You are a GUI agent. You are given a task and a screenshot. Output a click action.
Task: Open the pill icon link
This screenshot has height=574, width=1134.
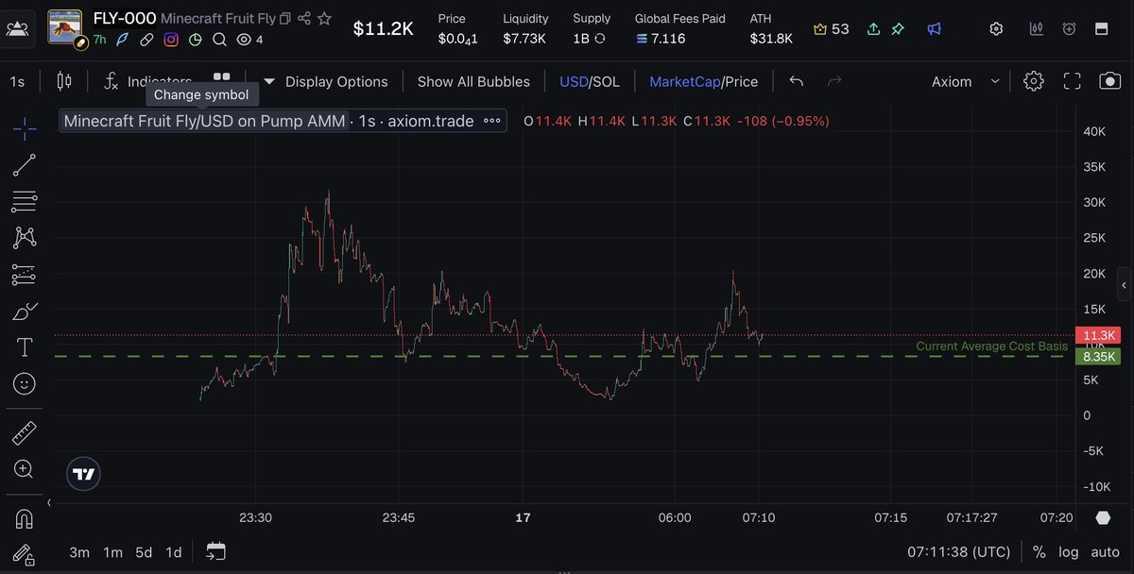pyautogui.click(x=146, y=40)
